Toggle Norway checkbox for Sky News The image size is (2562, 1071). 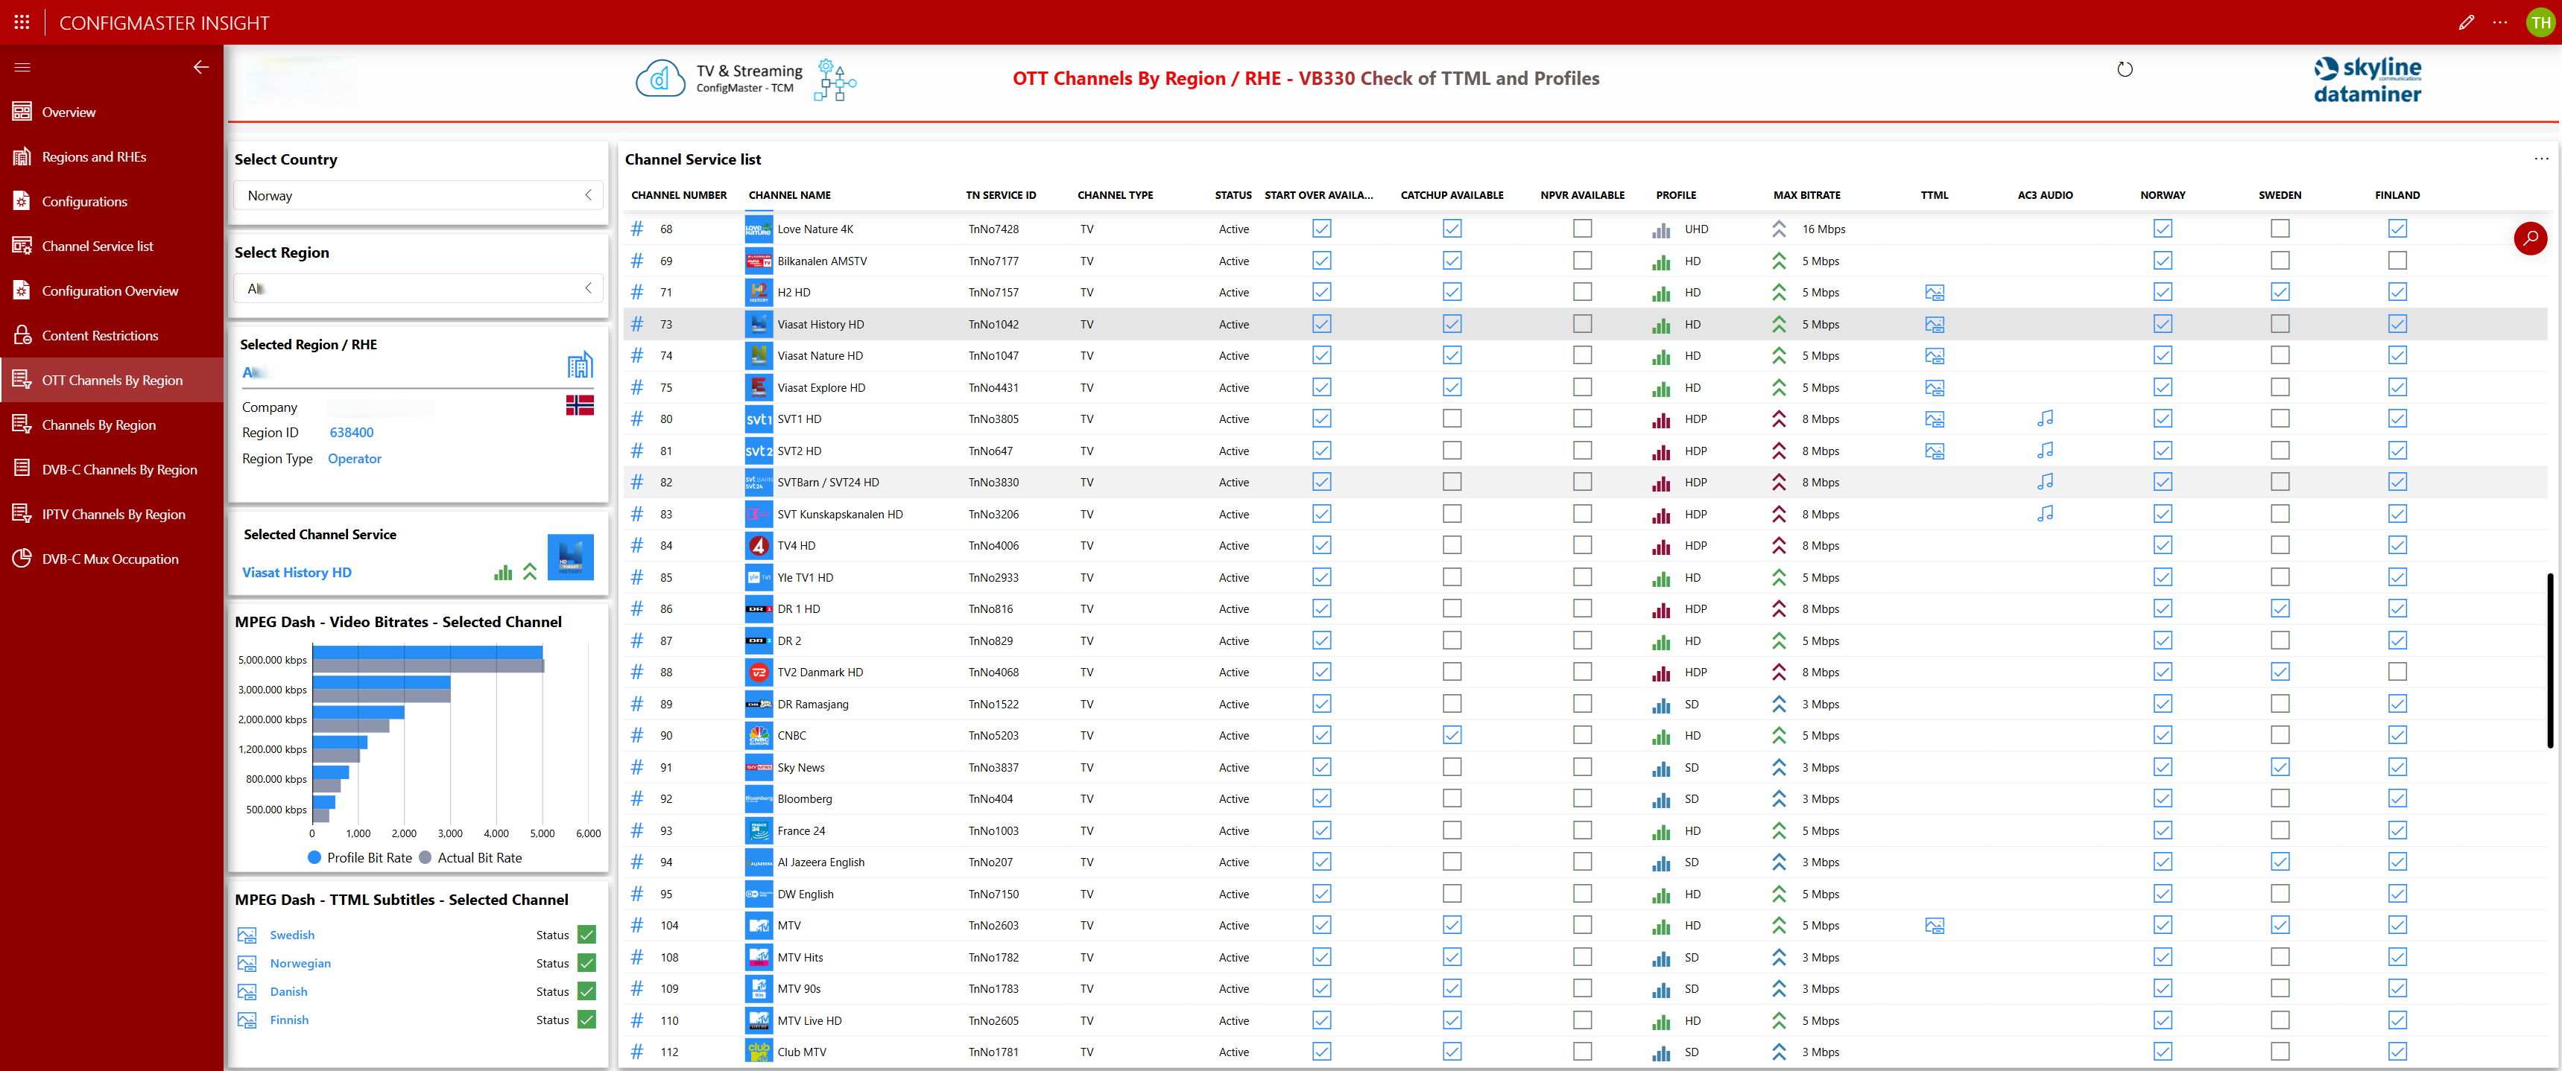click(x=2162, y=768)
